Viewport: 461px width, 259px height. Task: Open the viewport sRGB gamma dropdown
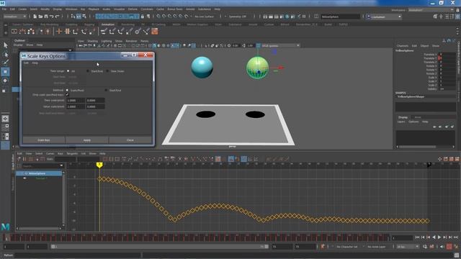[x=280, y=45]
